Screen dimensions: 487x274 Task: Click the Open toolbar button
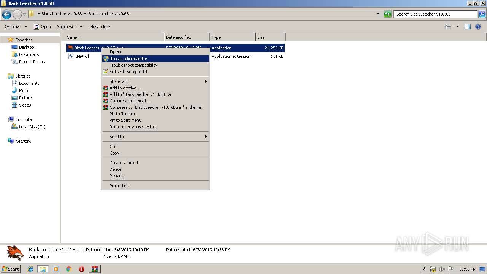(42, 27)
